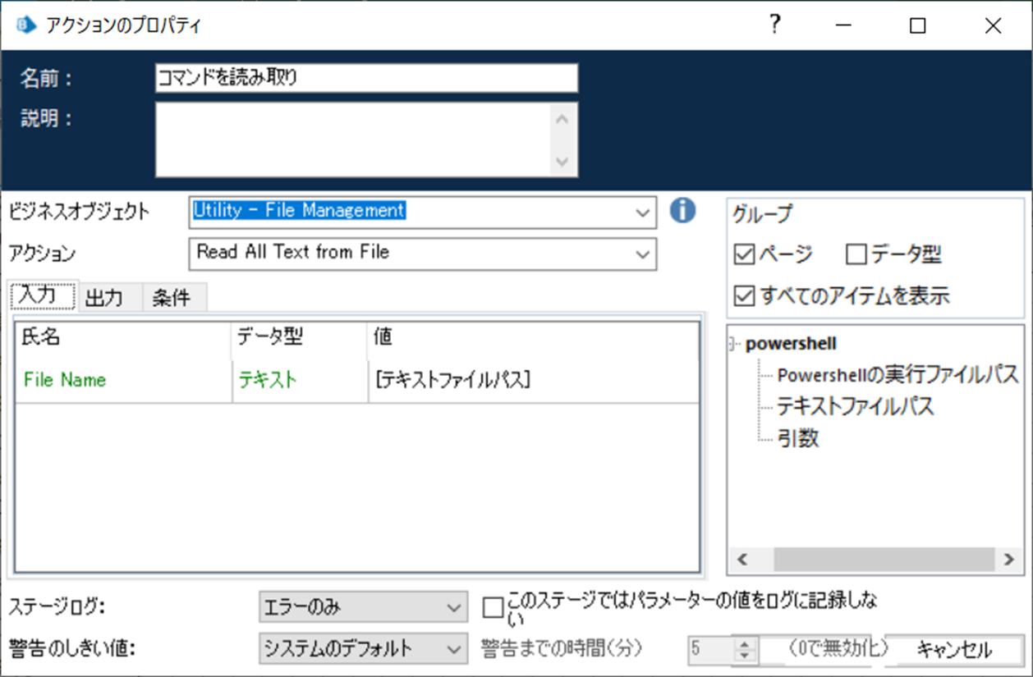Open the ステージログ dropdown

454,608
